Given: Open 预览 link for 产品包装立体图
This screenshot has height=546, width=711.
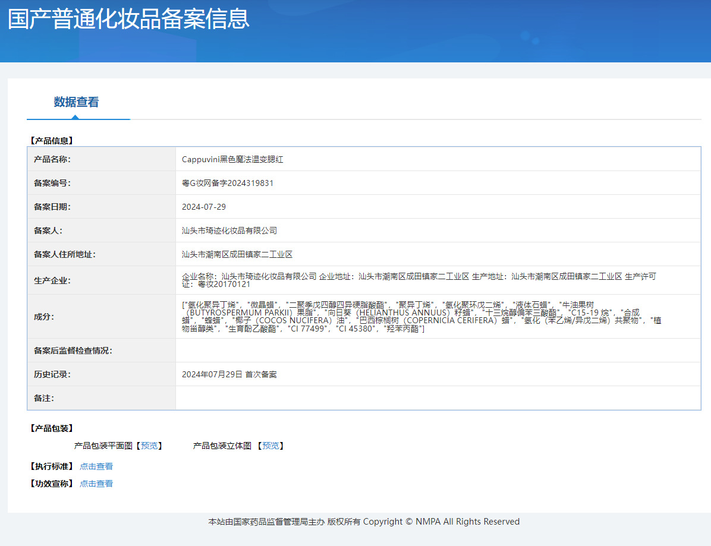Looking at the screenshot, I should 270,446.
